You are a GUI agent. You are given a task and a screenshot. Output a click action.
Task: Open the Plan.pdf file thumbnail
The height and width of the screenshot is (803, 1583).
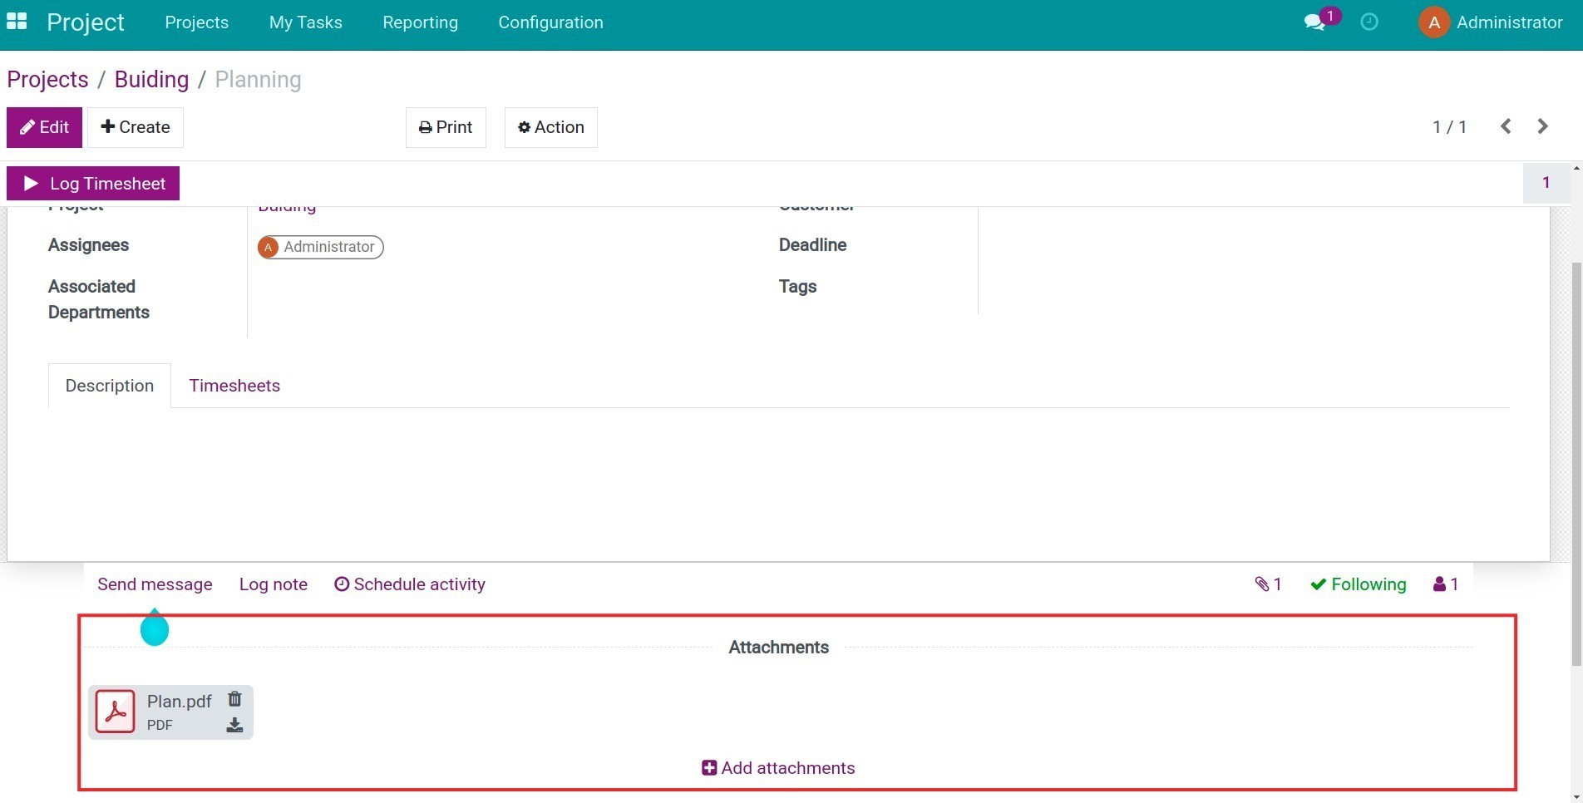(116, 712)
